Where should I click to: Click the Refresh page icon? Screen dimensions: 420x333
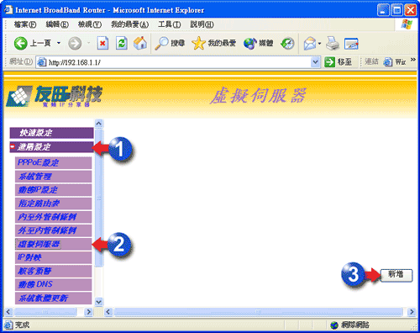tap(122, 44)
